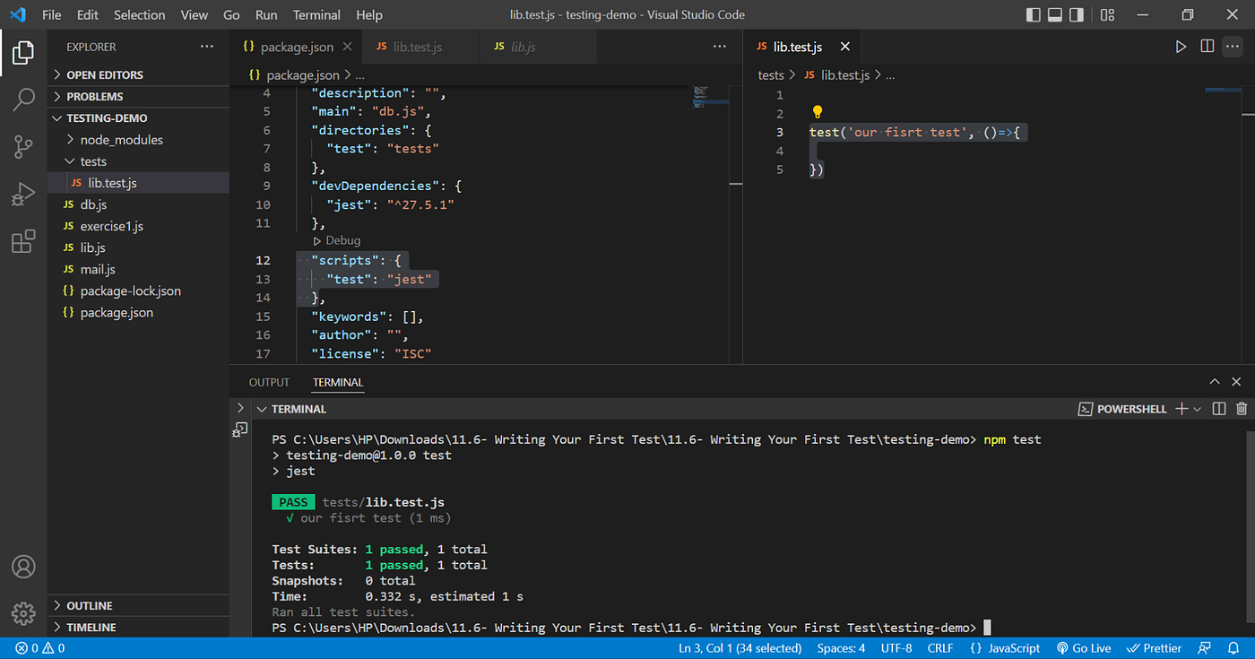Click the Run play icon in editor
The height and width of the screenshot is (659, 1255).
(1181, 47)
